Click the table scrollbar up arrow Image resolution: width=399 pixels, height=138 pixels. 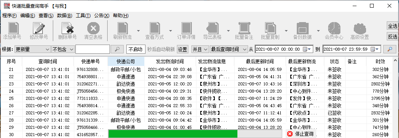[x=395, y=61]
